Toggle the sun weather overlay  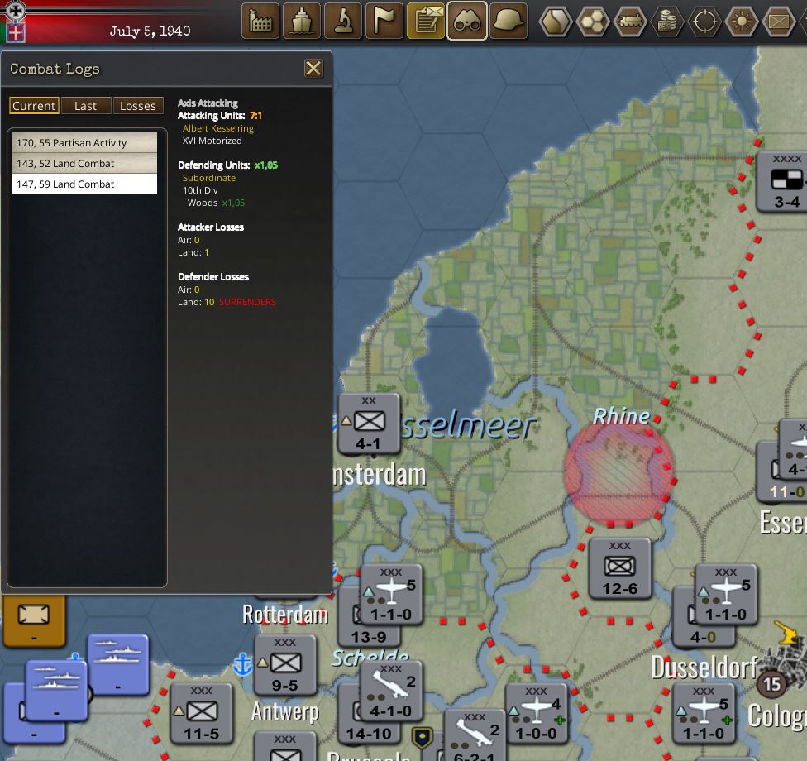[x=742, y=22]
